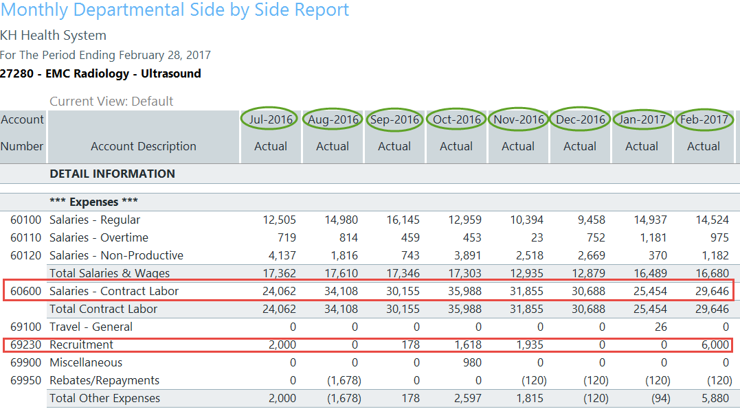Click the Nov-2016 column header
The width and height of the screenshot is (740, 409).
tap(518, 119)
